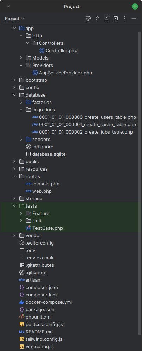This screenshot has width=142, height=351.
Task: Select web.php in routes
Action: [x=42, y=191]
